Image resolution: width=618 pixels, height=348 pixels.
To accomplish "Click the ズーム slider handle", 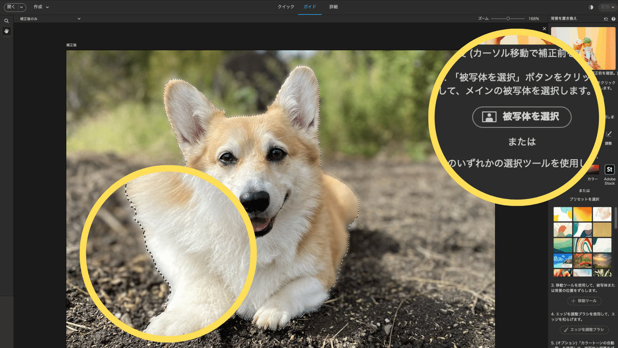I will [x=508, y=19].
